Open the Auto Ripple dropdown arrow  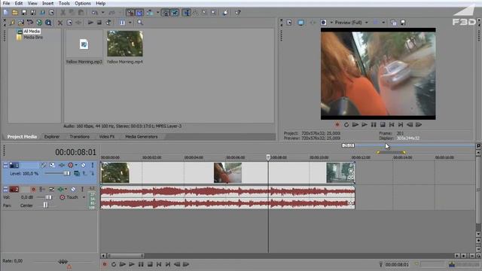(157, 13)
